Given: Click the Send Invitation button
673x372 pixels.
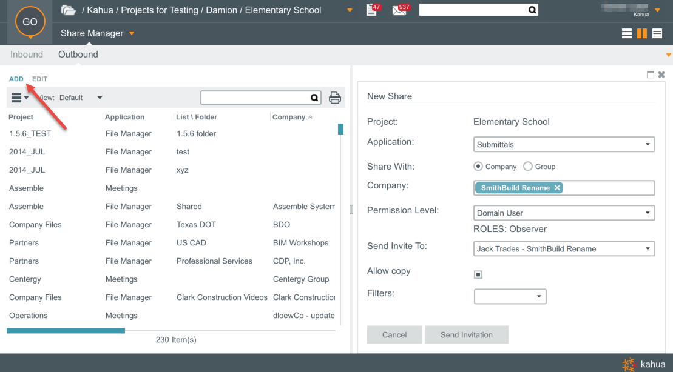Looking at the screenshot, I should point(466,334).
